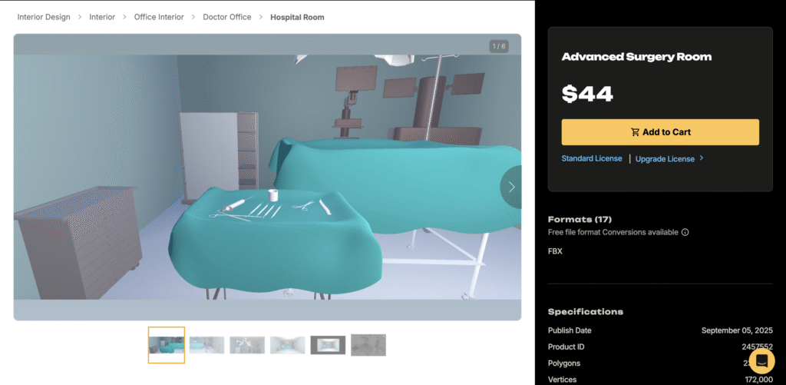The height and width of the screenshot is (385, 786).
Task: Navigate to the Interior breadcrumb
Action: coord(103,17)
